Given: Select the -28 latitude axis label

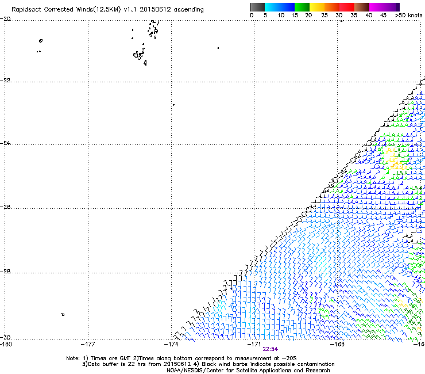Looking at the screenshot, I should (5, 272).
